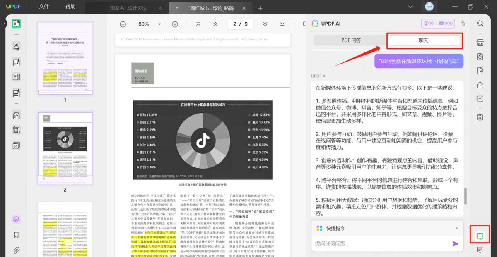The width and height of the screenshot is (497, 257).
Task: Select the page 1 thumbnail
Action: point(65,58)
